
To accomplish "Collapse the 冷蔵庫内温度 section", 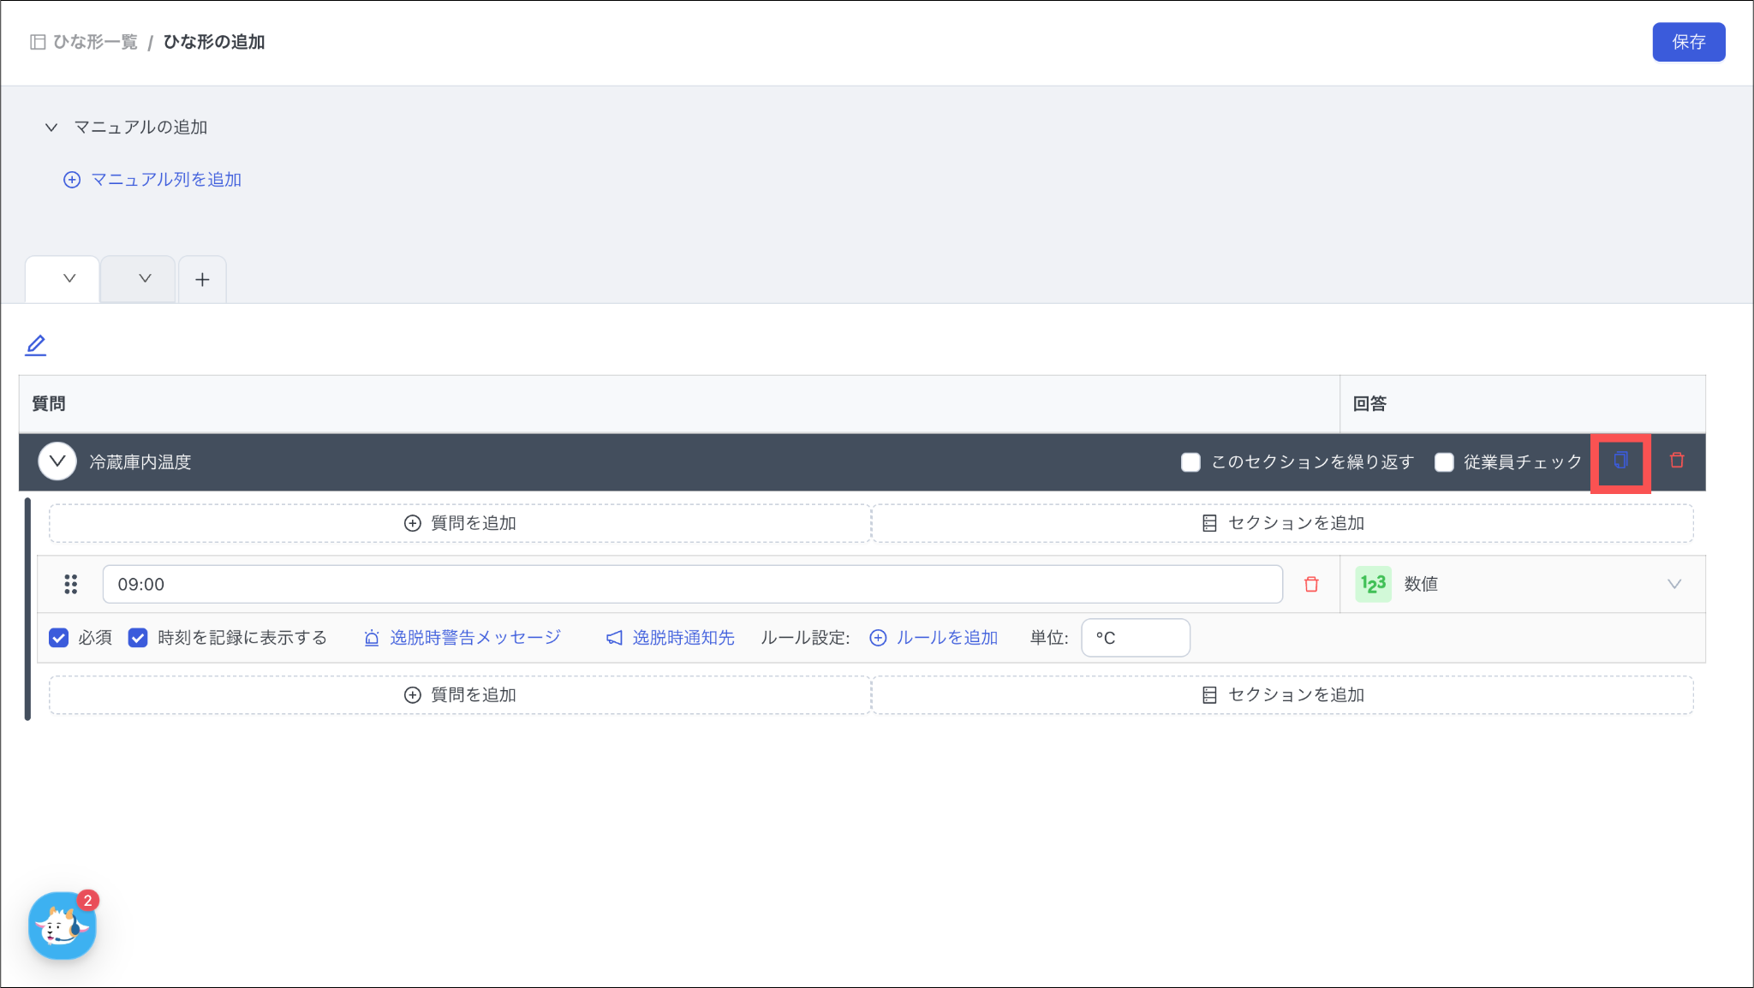I will [x=57, y=461].
